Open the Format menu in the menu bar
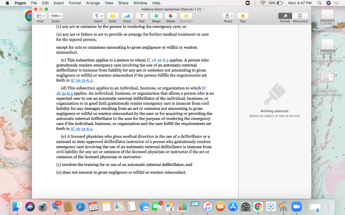Viewport: 345px width, 215px height. coord(75,3)
